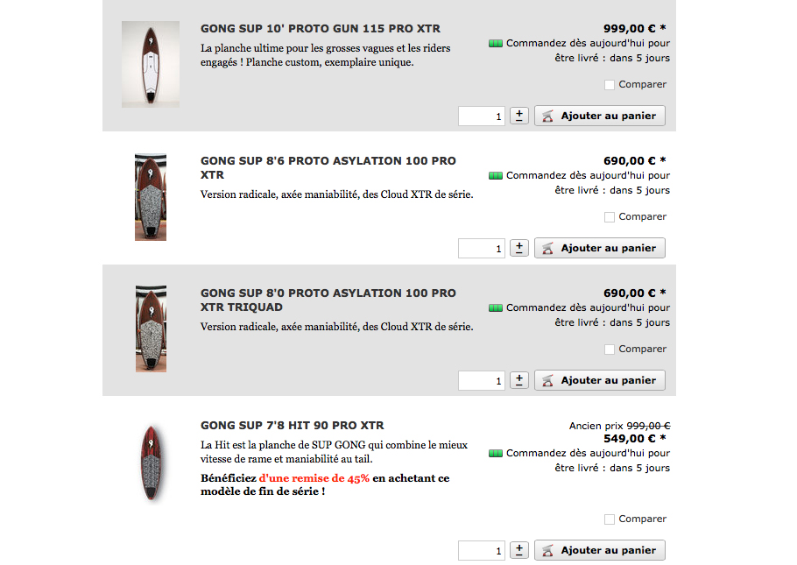This screenshot has height=565, width=797.
Task: Add the 10' Proto Gun 115 to the cart
Action: pyautogui.click(x=600, y=116)
